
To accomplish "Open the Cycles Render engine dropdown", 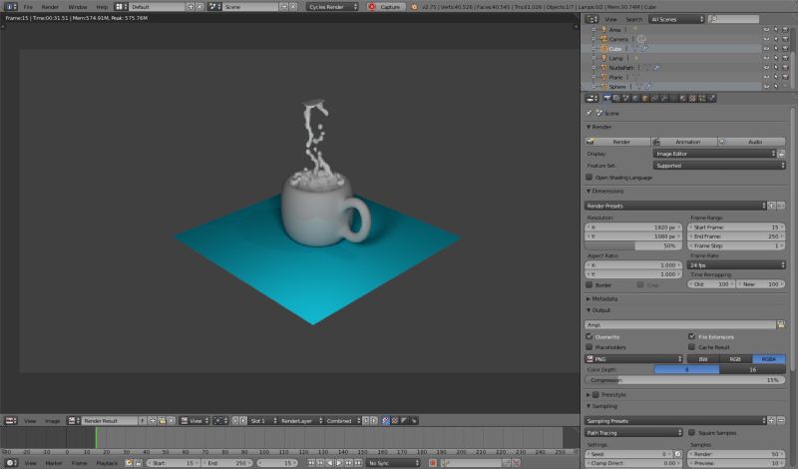I will (332, 7).
